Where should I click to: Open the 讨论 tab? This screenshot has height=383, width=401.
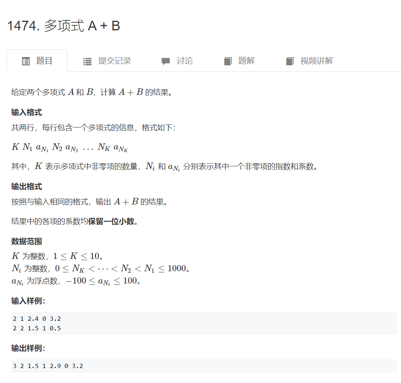(x=177, y=61)
